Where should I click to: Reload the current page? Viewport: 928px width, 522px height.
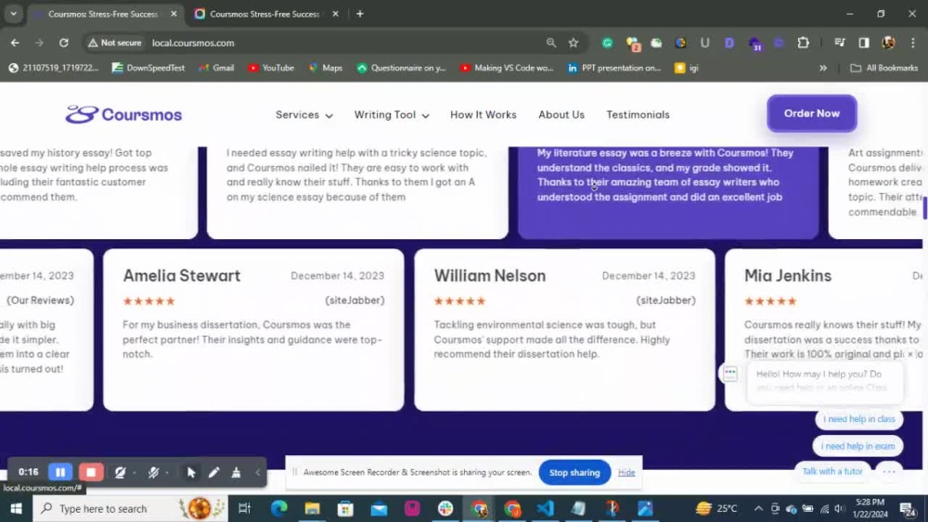click(63, 43)
